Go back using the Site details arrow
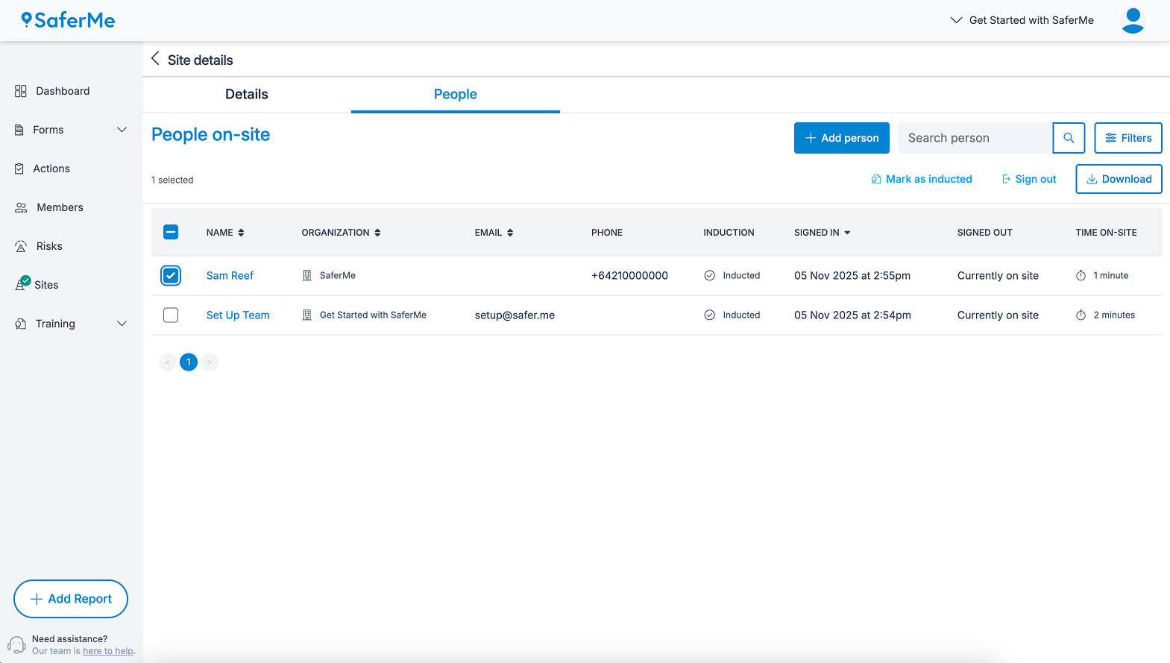1170x663 pixels. click(155, 59)
